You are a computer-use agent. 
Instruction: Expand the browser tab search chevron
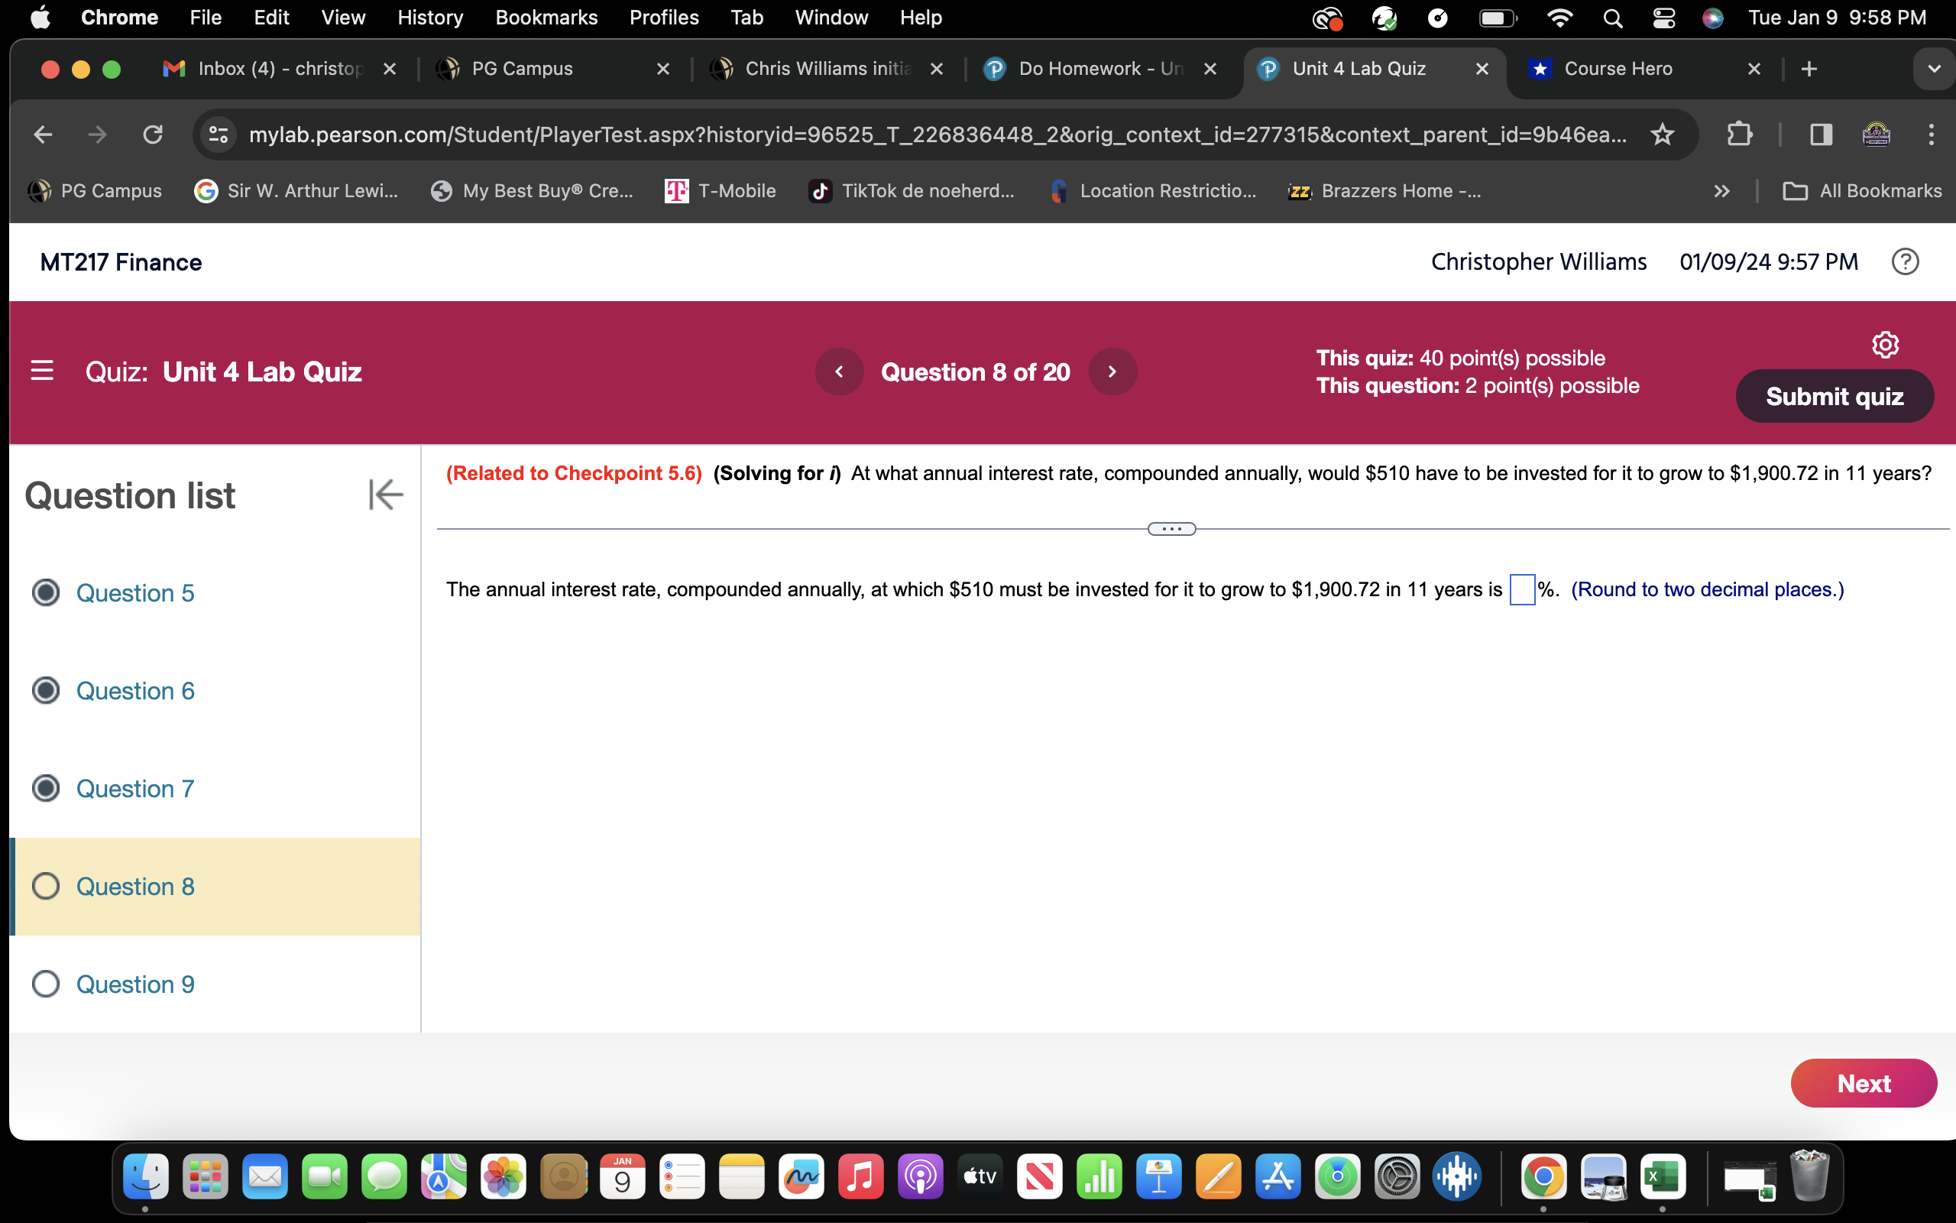1934,69
